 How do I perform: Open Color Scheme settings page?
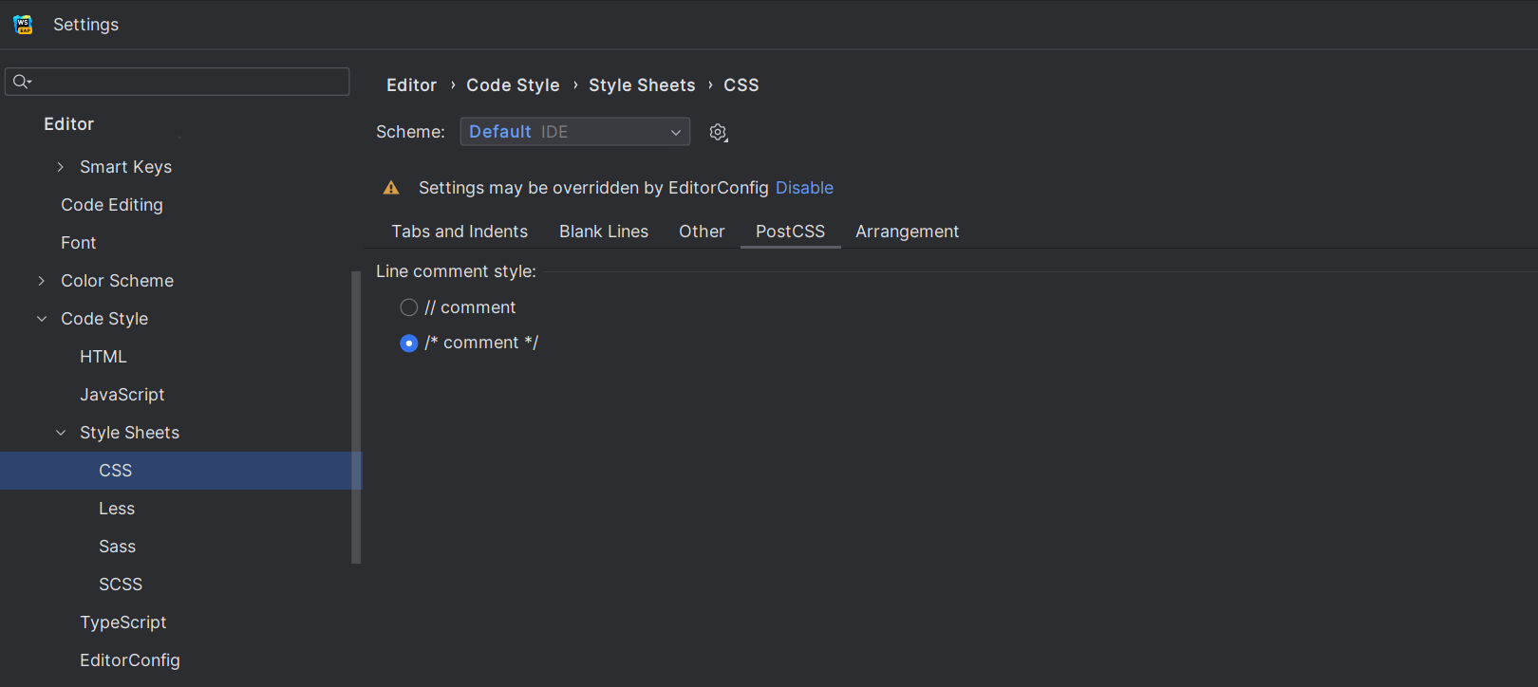[118, 281]
